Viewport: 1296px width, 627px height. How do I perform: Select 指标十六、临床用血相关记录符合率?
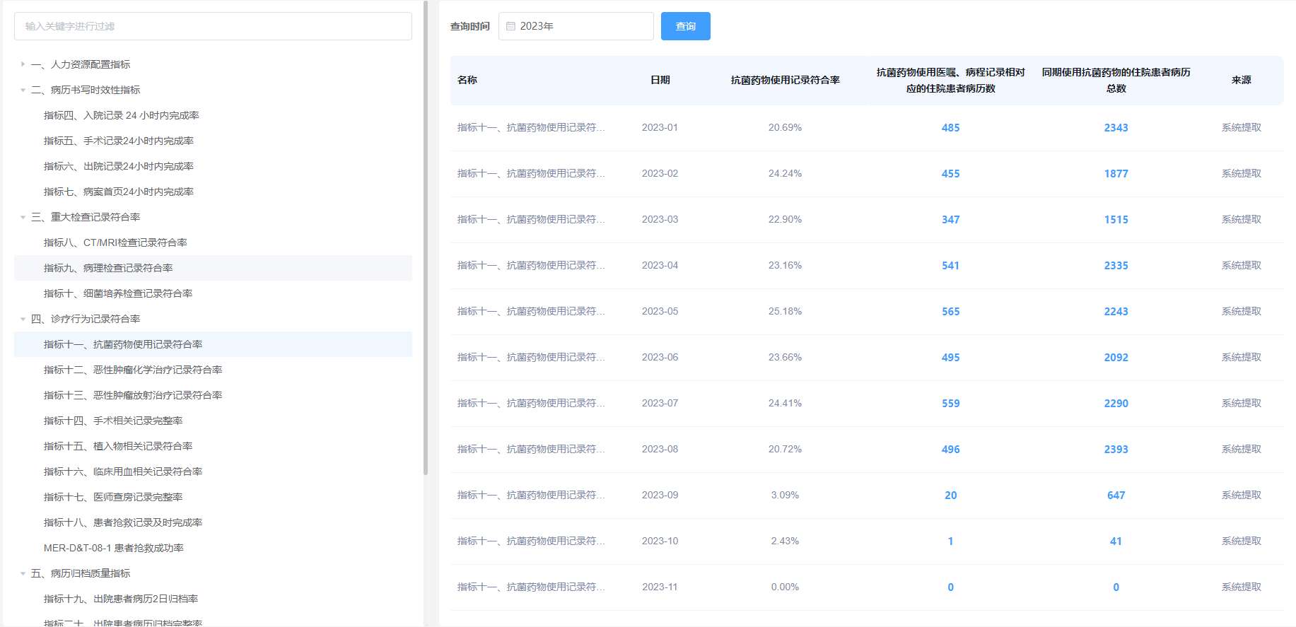click(x=123, y=471)
